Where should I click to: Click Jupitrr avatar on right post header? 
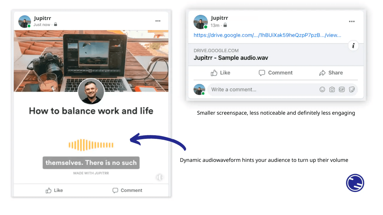200,22
